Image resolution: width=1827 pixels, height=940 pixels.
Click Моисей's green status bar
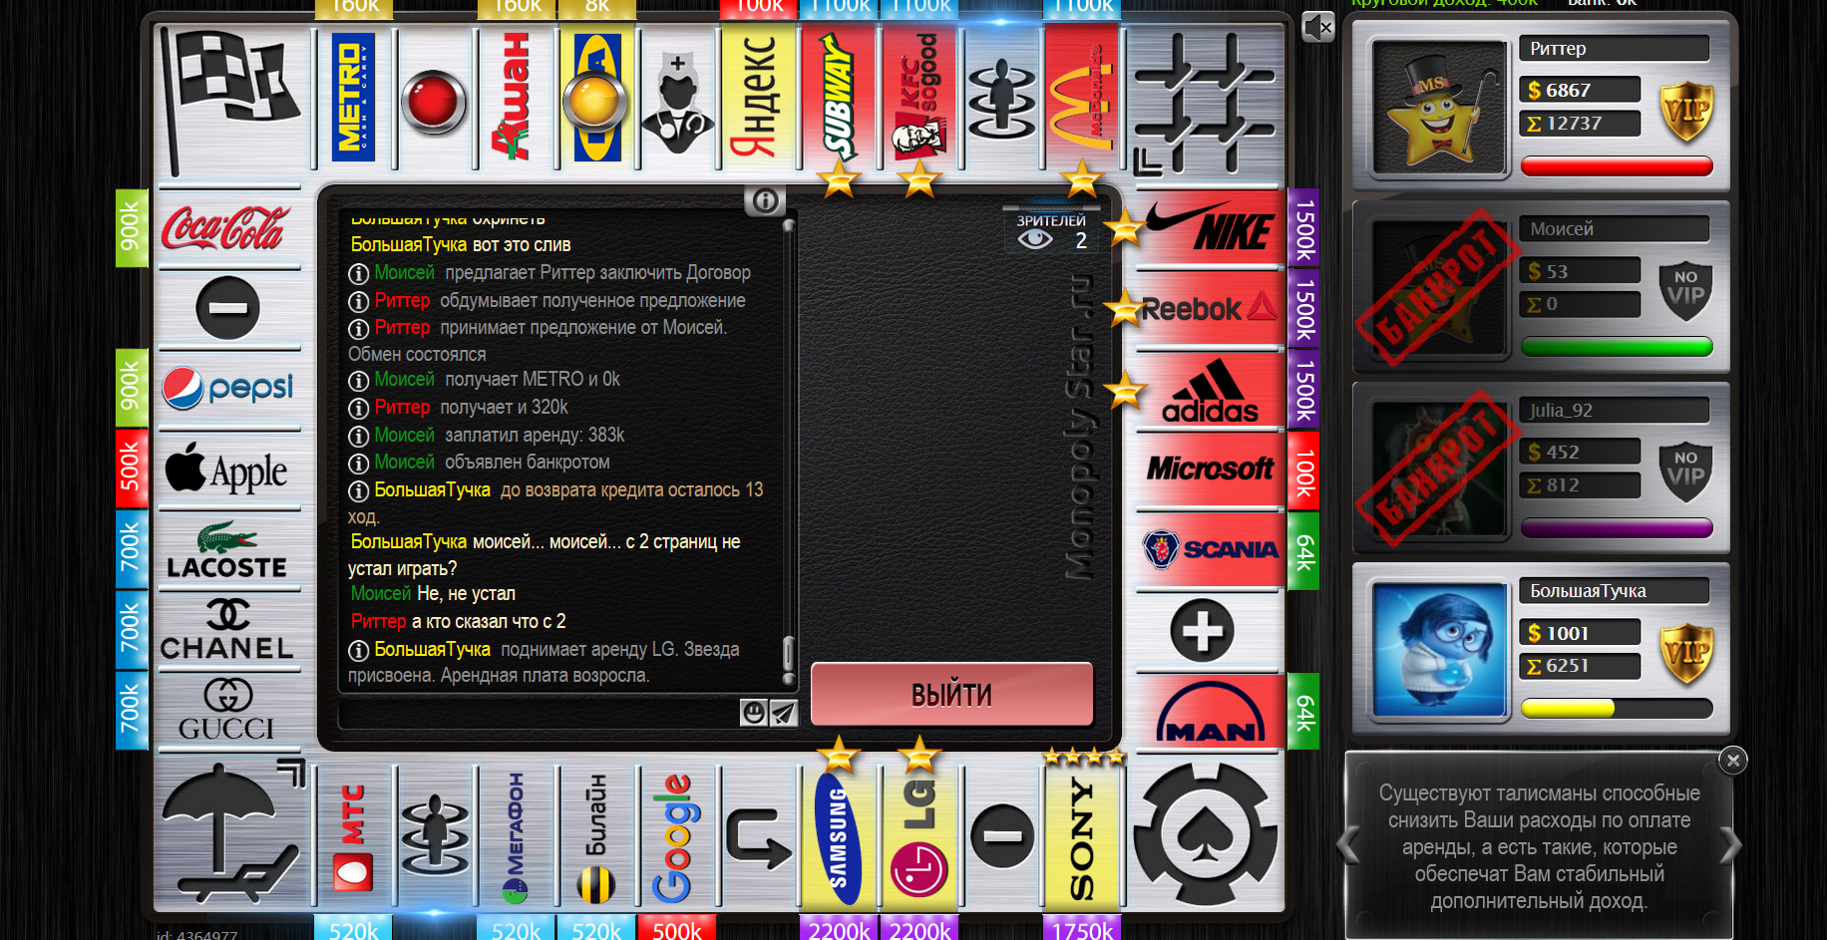point(1617,346)
